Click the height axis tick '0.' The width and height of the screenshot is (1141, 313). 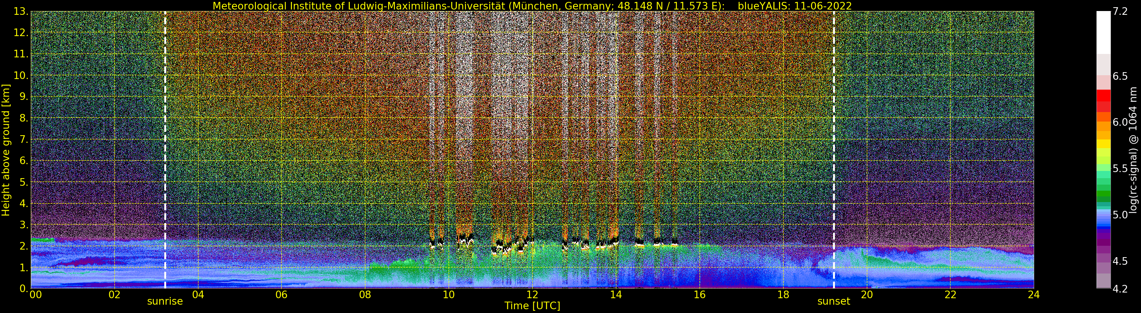(x=24, y=289)
